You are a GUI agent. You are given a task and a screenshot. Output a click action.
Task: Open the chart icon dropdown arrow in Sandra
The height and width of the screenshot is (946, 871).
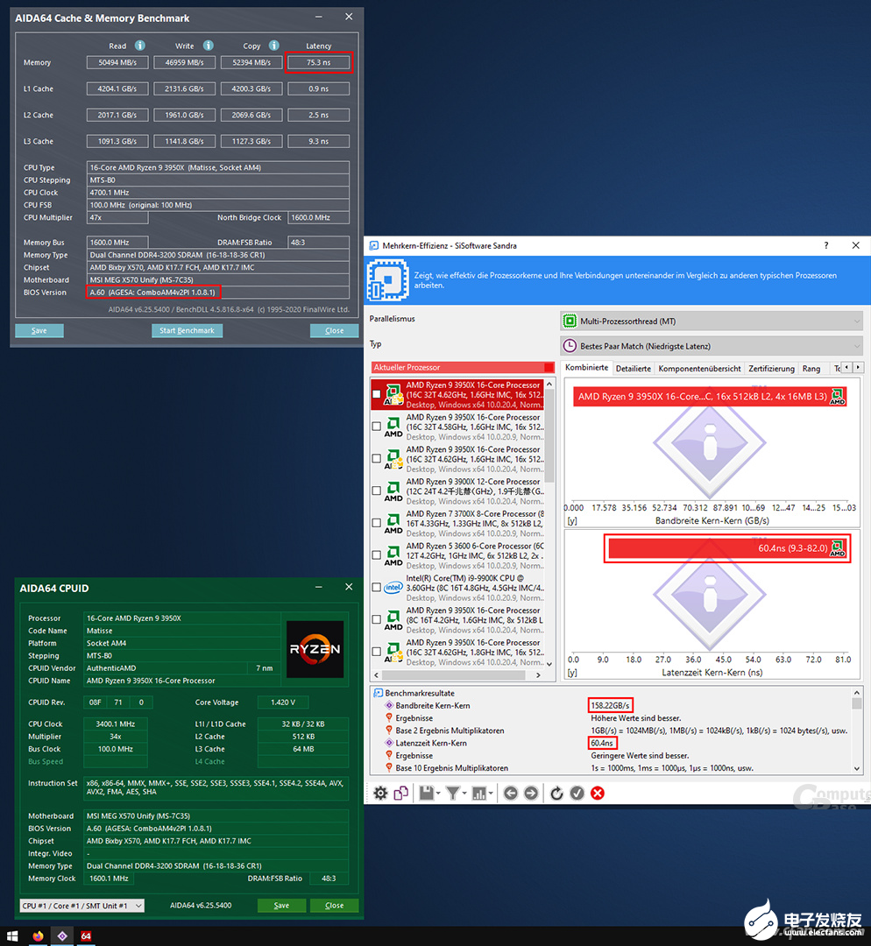(x=491, y=794)
